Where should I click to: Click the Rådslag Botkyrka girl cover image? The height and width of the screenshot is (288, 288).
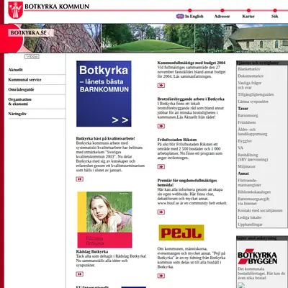104,220
